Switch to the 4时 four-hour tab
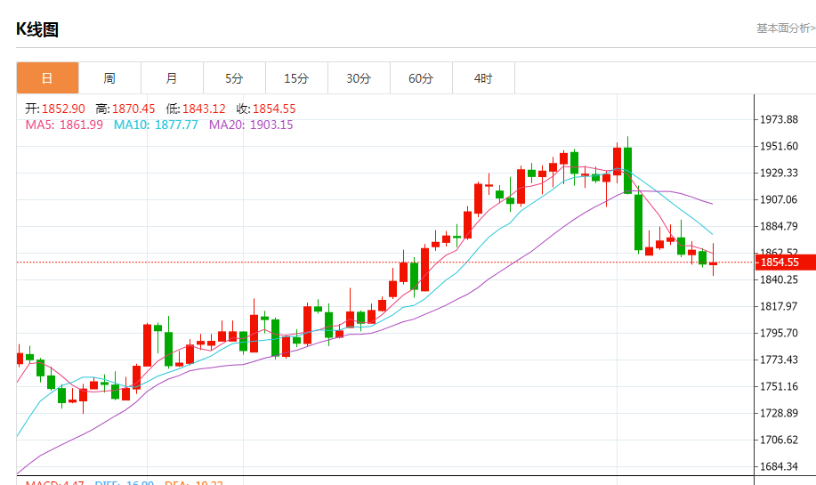 click(x=483, y=78)
